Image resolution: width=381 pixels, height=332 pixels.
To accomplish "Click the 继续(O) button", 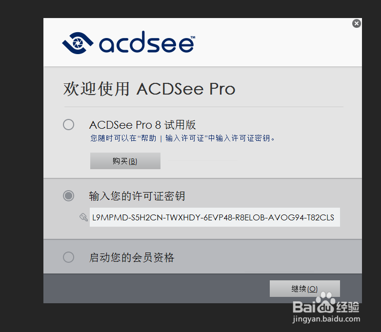I will (305, 289).
